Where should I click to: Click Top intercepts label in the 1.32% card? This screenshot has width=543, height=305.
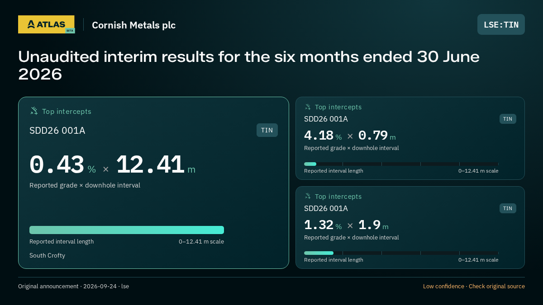coord(338,197)
